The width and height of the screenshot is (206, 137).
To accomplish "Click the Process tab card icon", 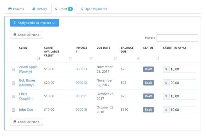I will [10, 9].
